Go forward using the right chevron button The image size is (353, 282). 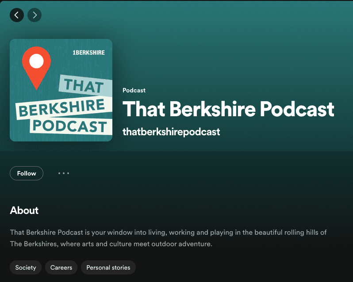[x=35, y=15]
